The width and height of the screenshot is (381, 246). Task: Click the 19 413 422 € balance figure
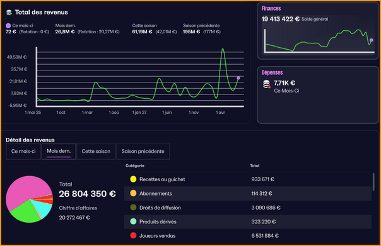click(281, 19)
